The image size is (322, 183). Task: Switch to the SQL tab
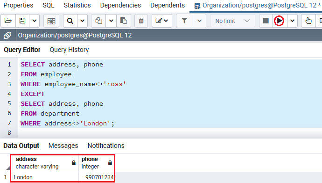click(x=49, y=5)
